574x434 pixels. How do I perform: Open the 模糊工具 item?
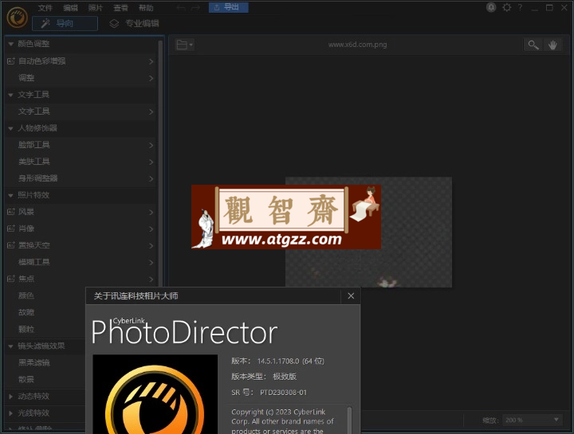[x=81, y=262]
